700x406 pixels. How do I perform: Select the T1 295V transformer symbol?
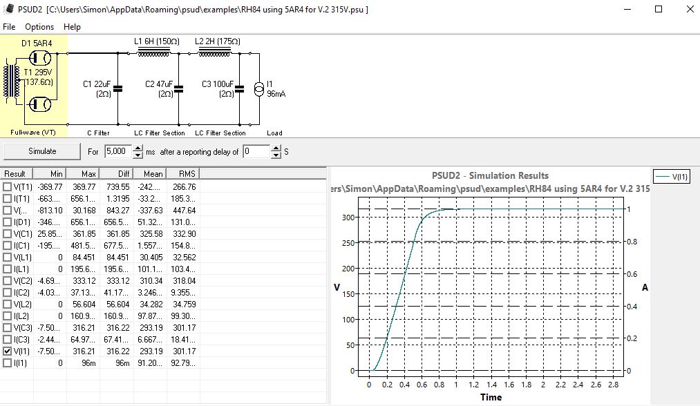pyautogui.click(x=12, y=81)
